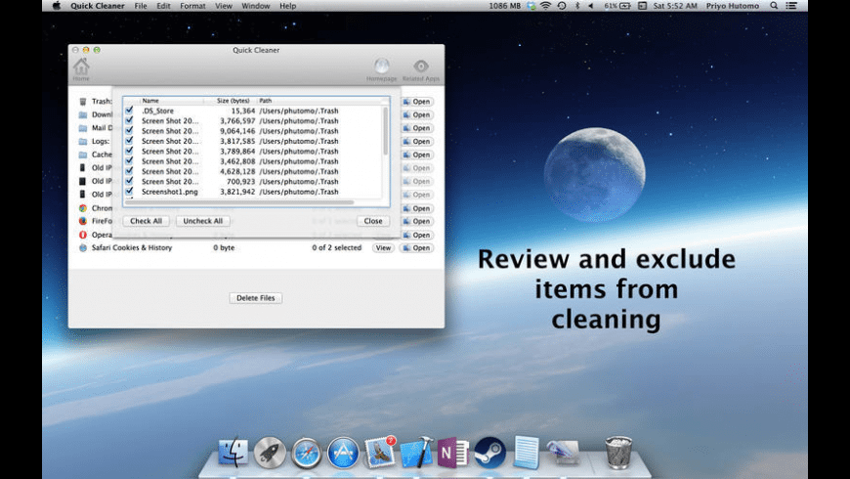Image resolution: width=850 pixels, height=479 pixels.
Task: Open the Steam app in the dock
Action: point(489,453)
